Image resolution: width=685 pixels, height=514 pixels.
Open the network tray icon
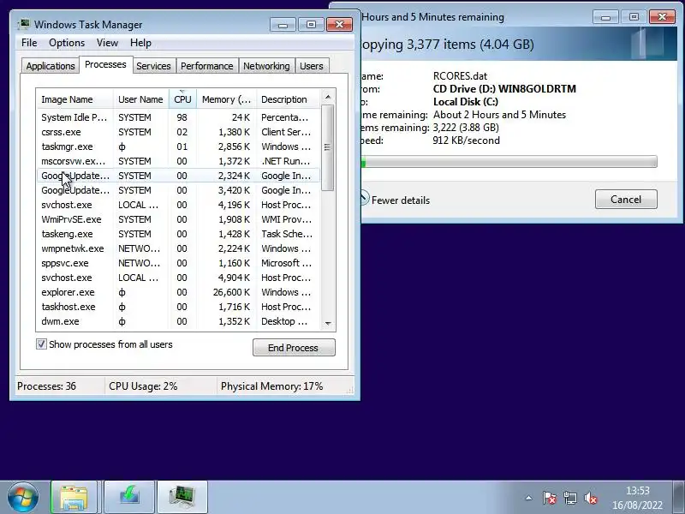tap(570, 498)
